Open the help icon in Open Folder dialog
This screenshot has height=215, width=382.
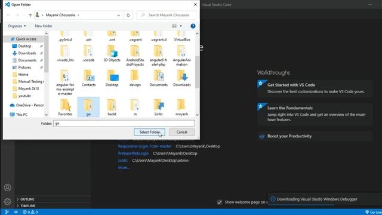(193, 26)
